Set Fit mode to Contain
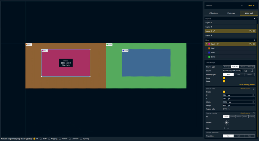The height and width of the screenshot is (141, 259). coord(232,117)
